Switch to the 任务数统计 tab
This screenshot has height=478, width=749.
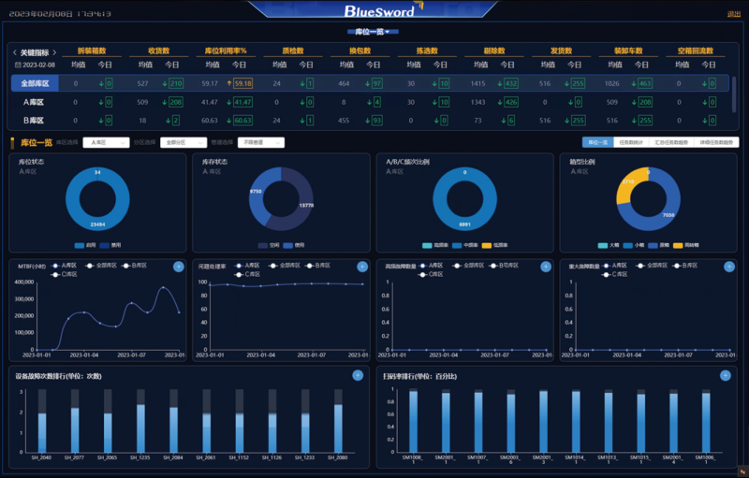click(630, 142)
